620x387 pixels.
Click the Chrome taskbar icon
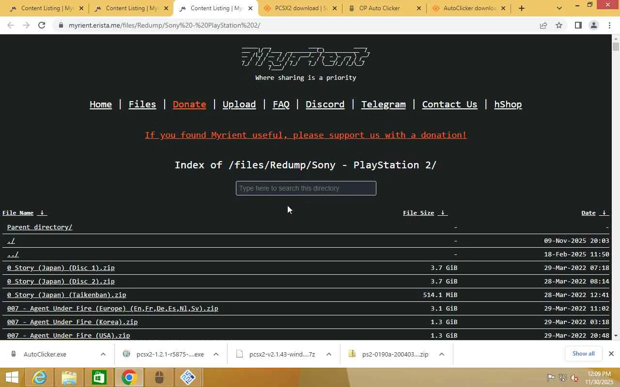[x=129, y=377]
